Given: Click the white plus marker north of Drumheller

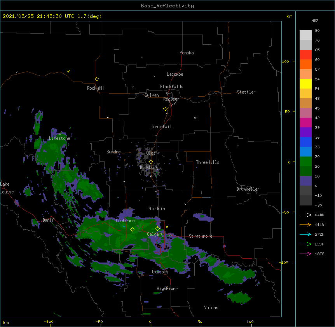Looking at the screenshot, I should pyautogui.click(x=238, y=146).
